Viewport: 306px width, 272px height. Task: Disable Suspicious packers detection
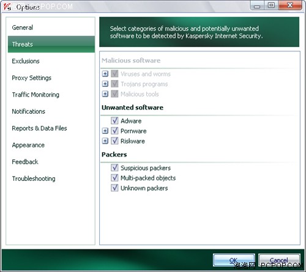pyautogui.click(x=114, y=167)
